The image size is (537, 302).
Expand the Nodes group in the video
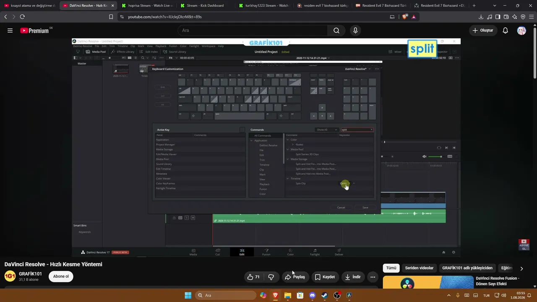click(x=293, y=145)
